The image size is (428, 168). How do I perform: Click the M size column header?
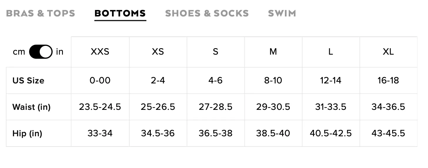pos(273,52)
